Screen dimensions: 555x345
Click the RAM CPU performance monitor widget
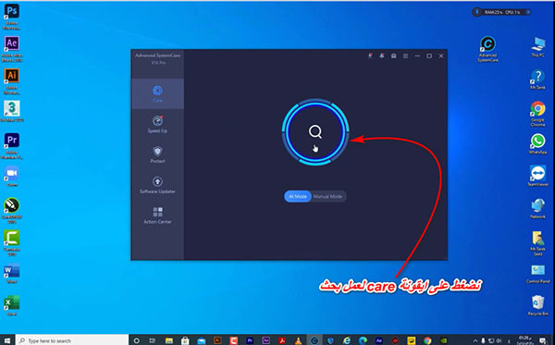pyautogui.click(x=501, y=12)
